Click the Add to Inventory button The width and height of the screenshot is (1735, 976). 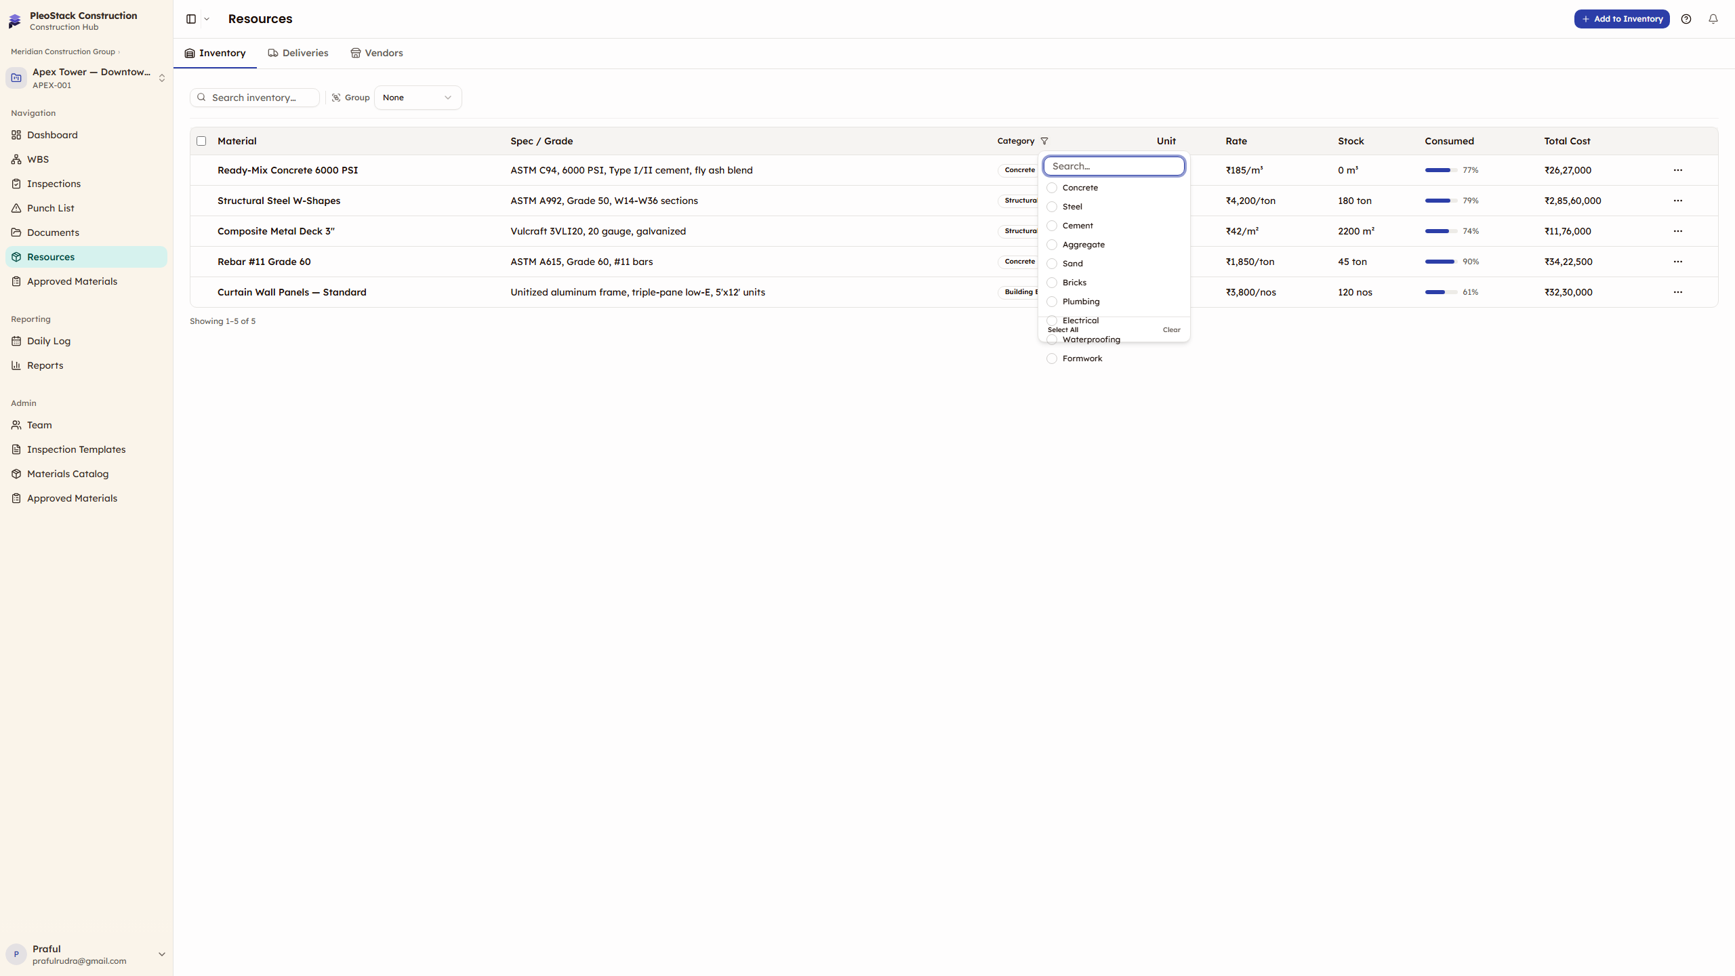pos(1622,19)
